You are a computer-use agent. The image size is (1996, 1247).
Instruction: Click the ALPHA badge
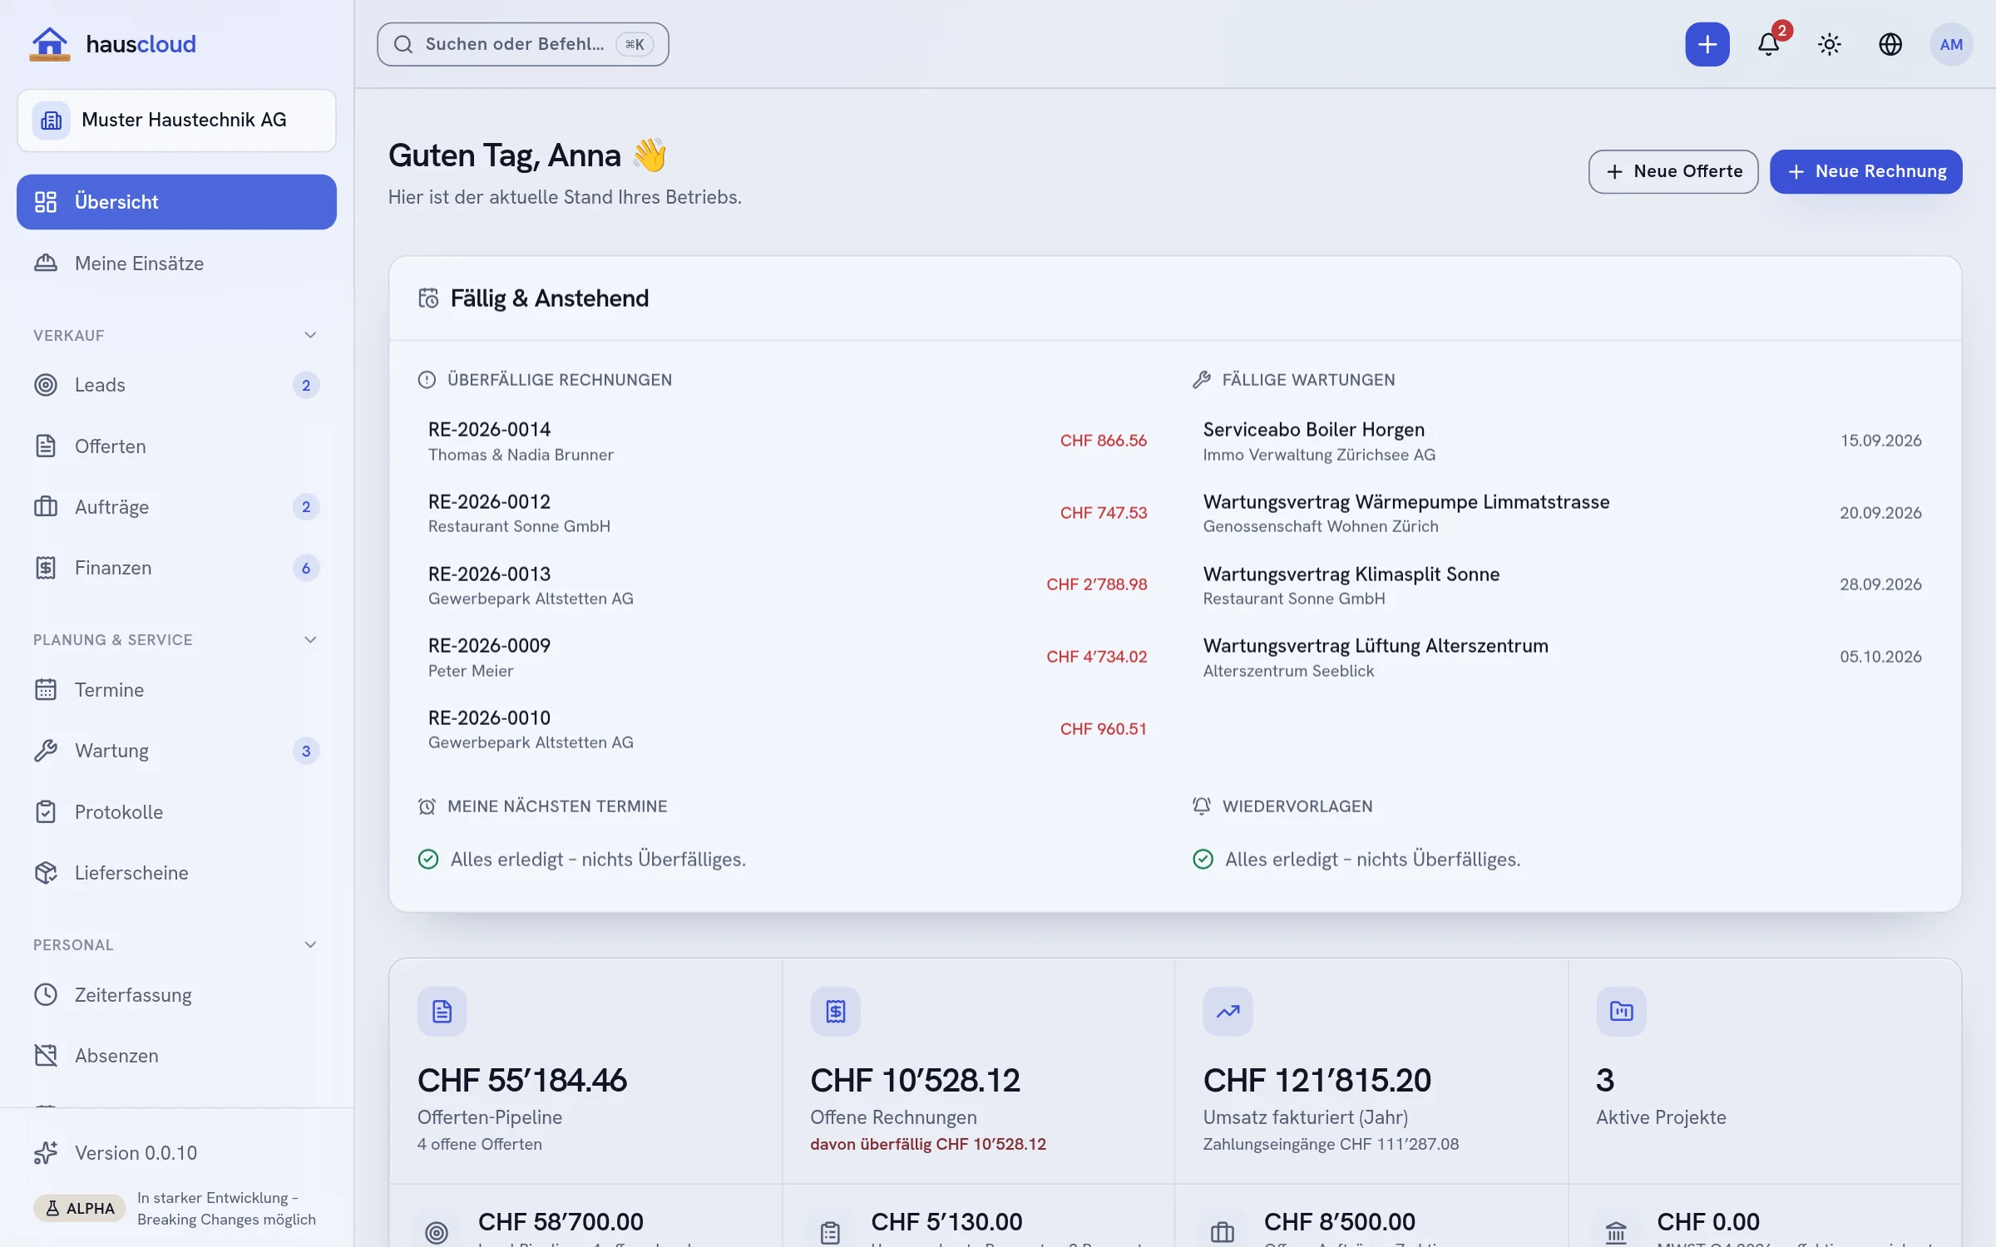coord(80,1208)
